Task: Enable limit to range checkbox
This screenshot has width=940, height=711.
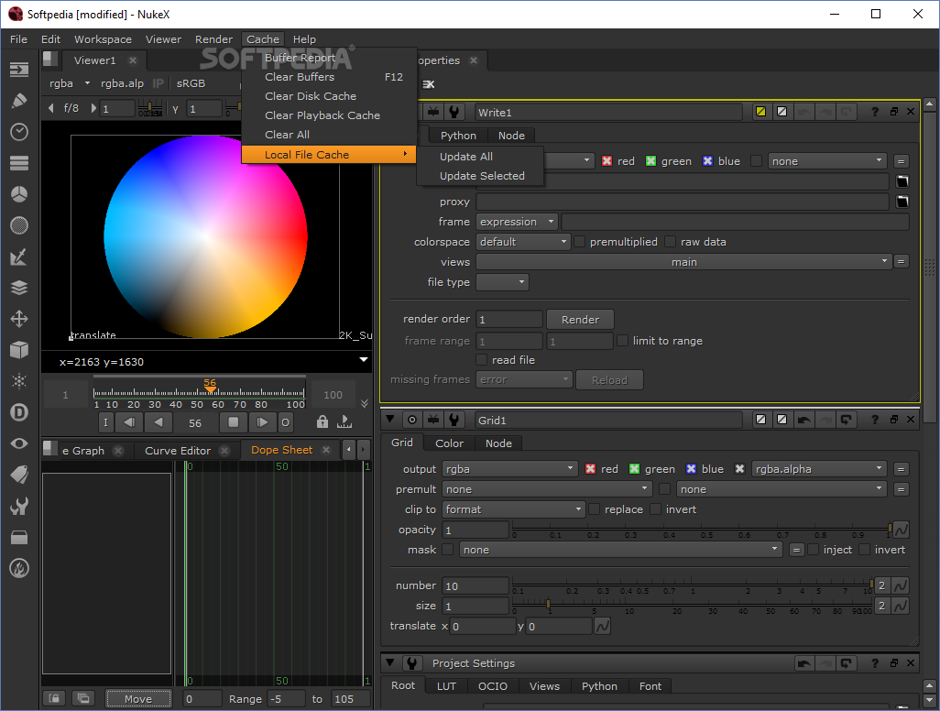Action: 622,341
